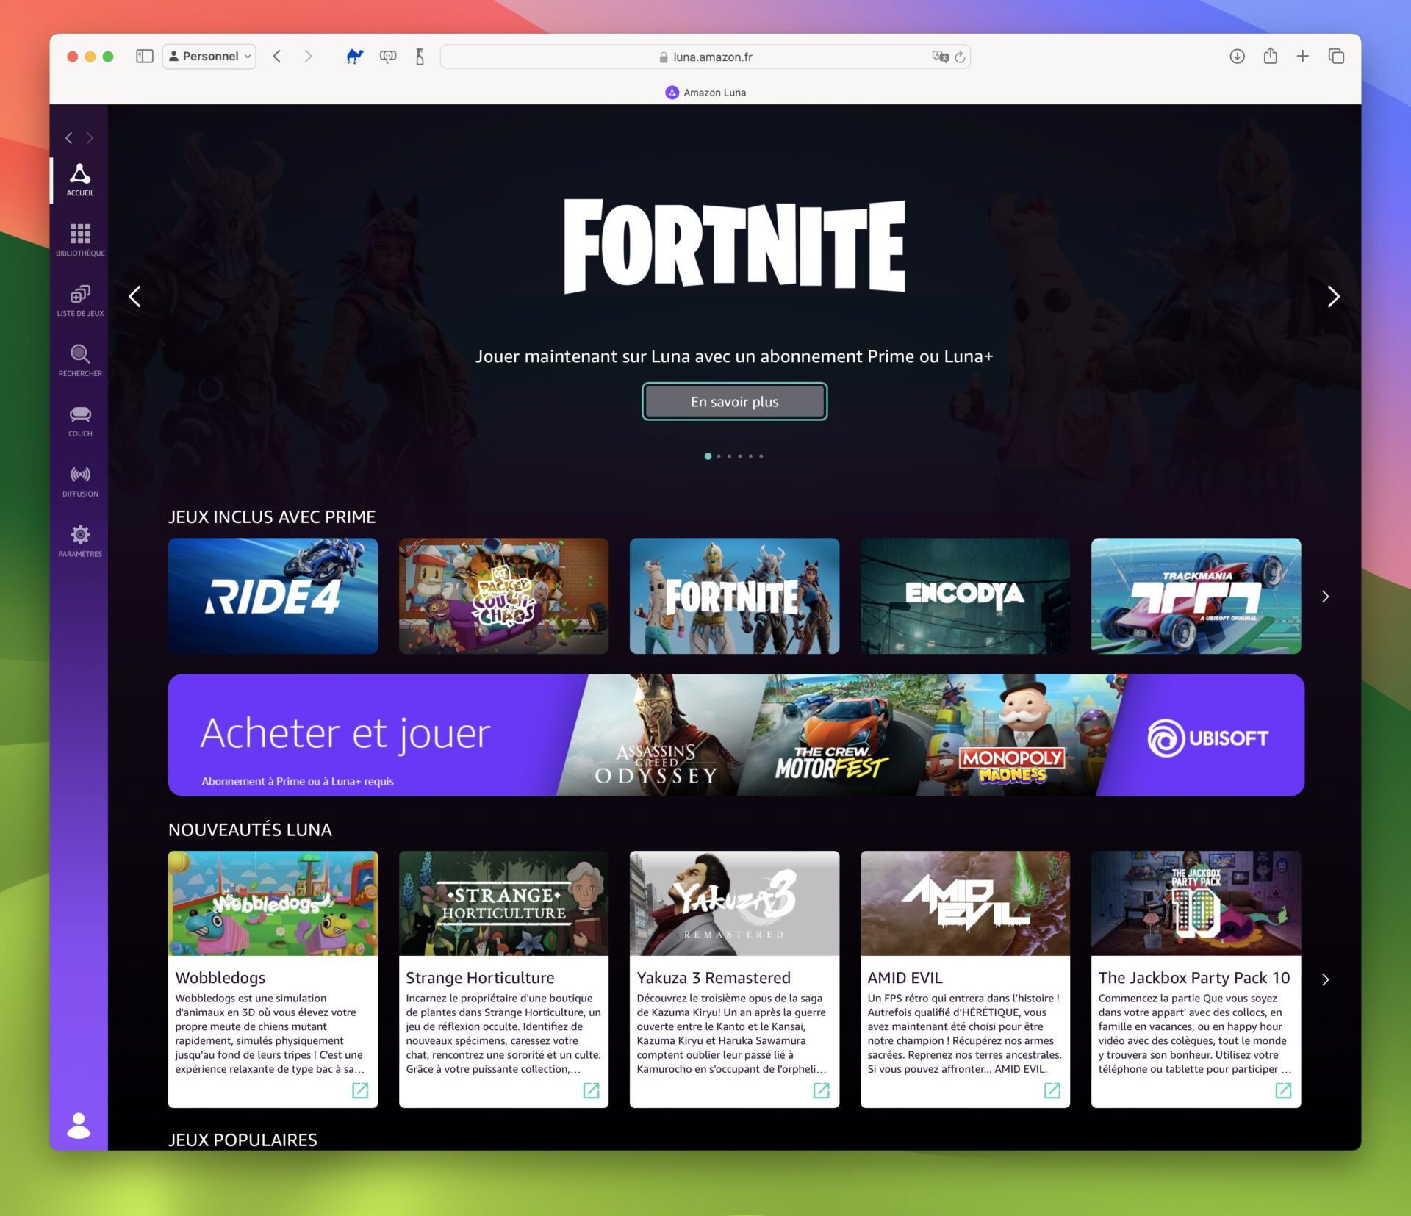Open external link icon on AMID EVIL card
Image resolution: width=1411 pixels, height=1216 pixels.
coord(1052,1090)
